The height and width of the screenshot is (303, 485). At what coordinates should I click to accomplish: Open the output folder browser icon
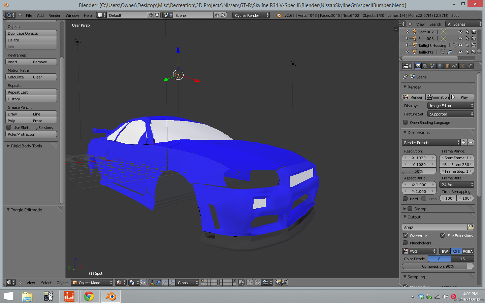(x=471, y=227)
